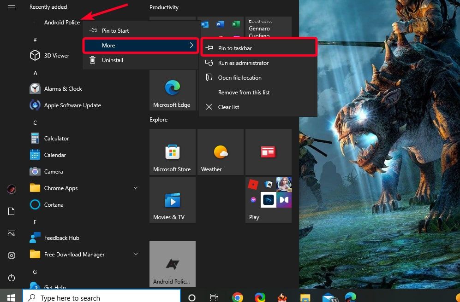Click the Recently added heading
Image resolution: width=460 pixels, height=302 pixels.
48,7
